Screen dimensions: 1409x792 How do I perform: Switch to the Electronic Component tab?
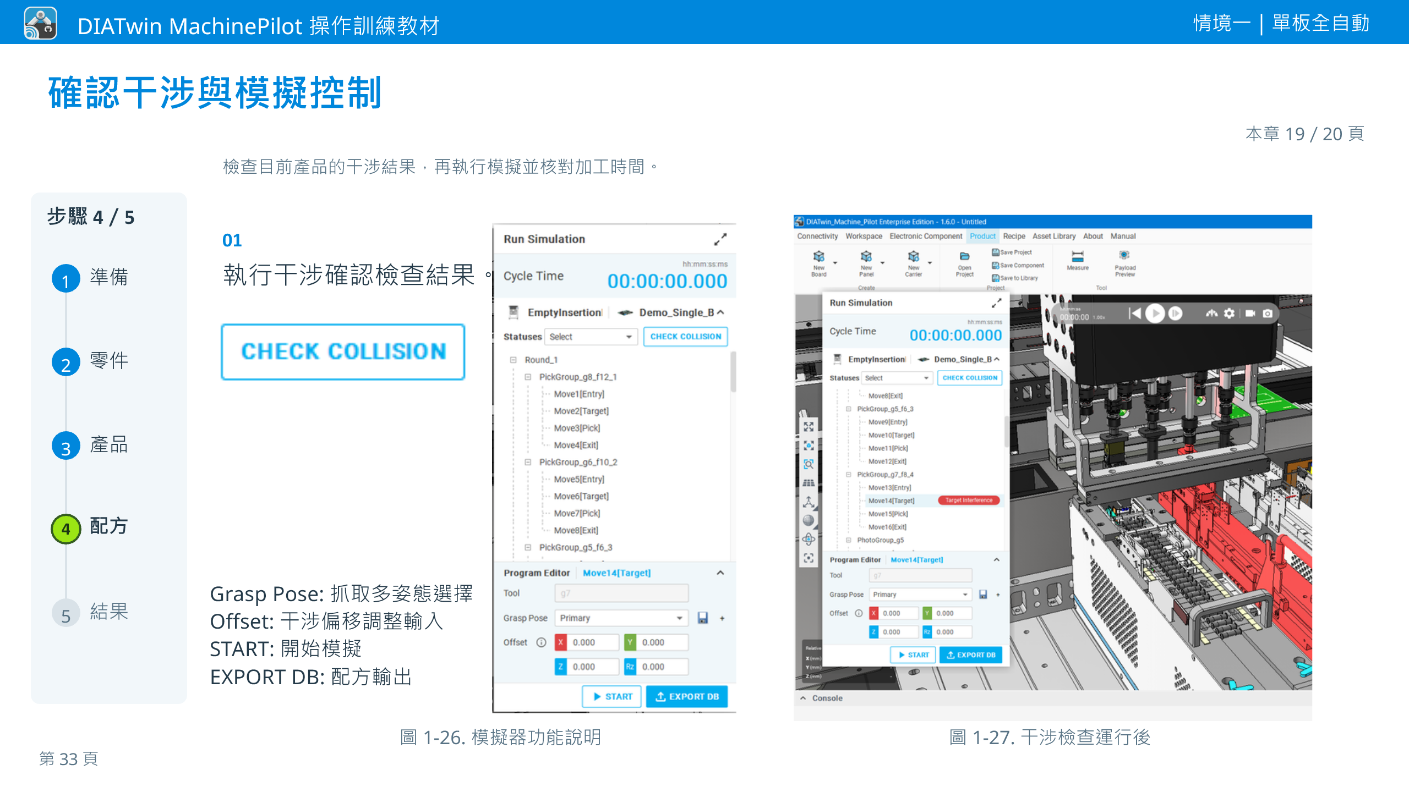click(926, 237)
